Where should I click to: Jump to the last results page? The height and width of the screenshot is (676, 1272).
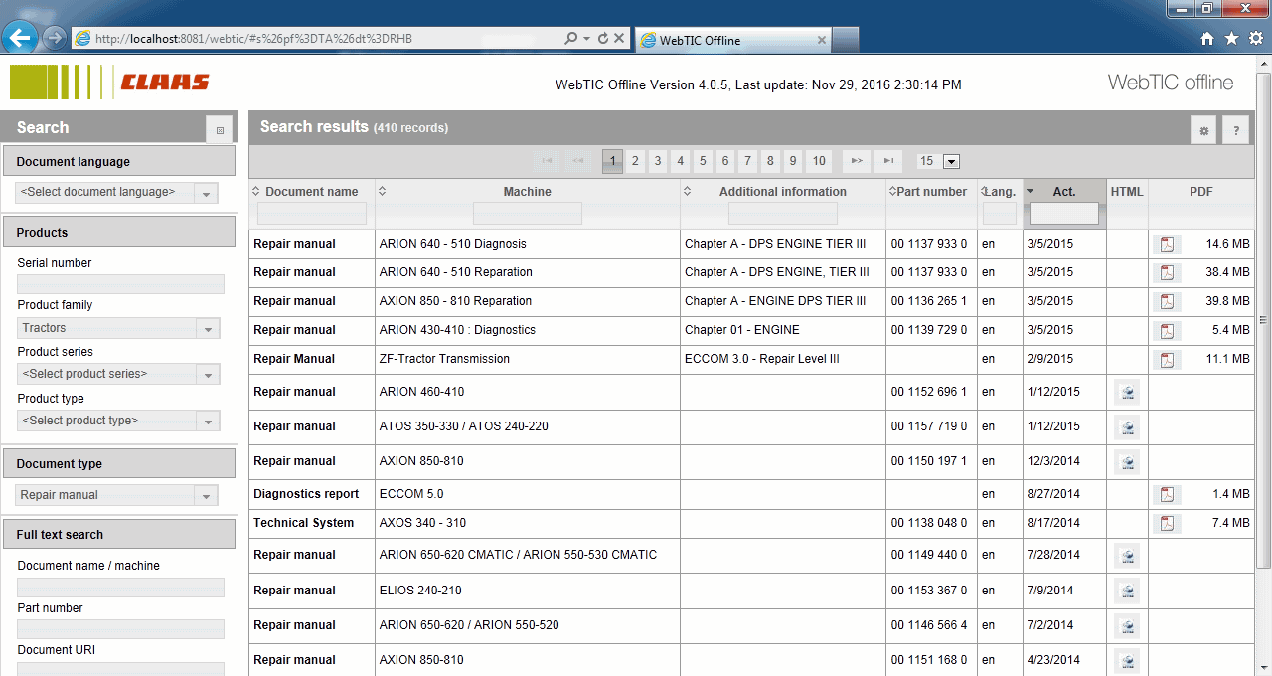(x=888, y=161)
